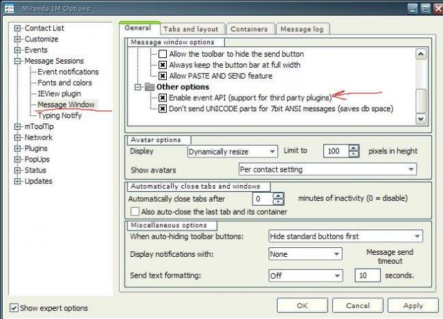Enable Also auto-close the last tab checkbox
This screenshot has width=443, height=319.
point(135,212)
